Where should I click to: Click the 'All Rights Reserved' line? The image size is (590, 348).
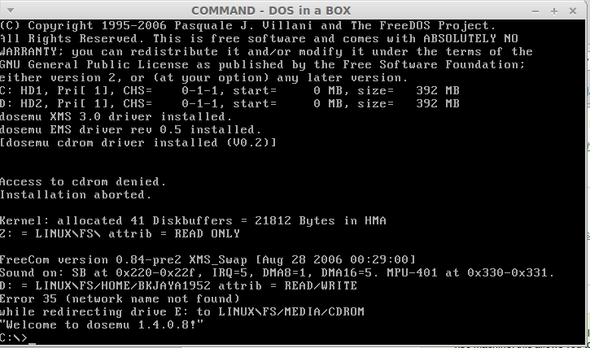(x=260, y=39)
